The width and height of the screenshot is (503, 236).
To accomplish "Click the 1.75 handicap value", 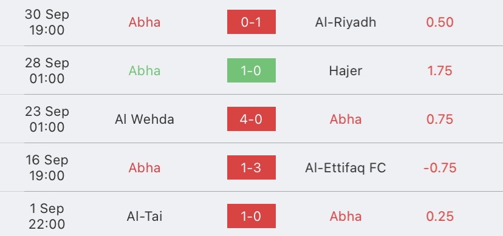I will (440, 71).
